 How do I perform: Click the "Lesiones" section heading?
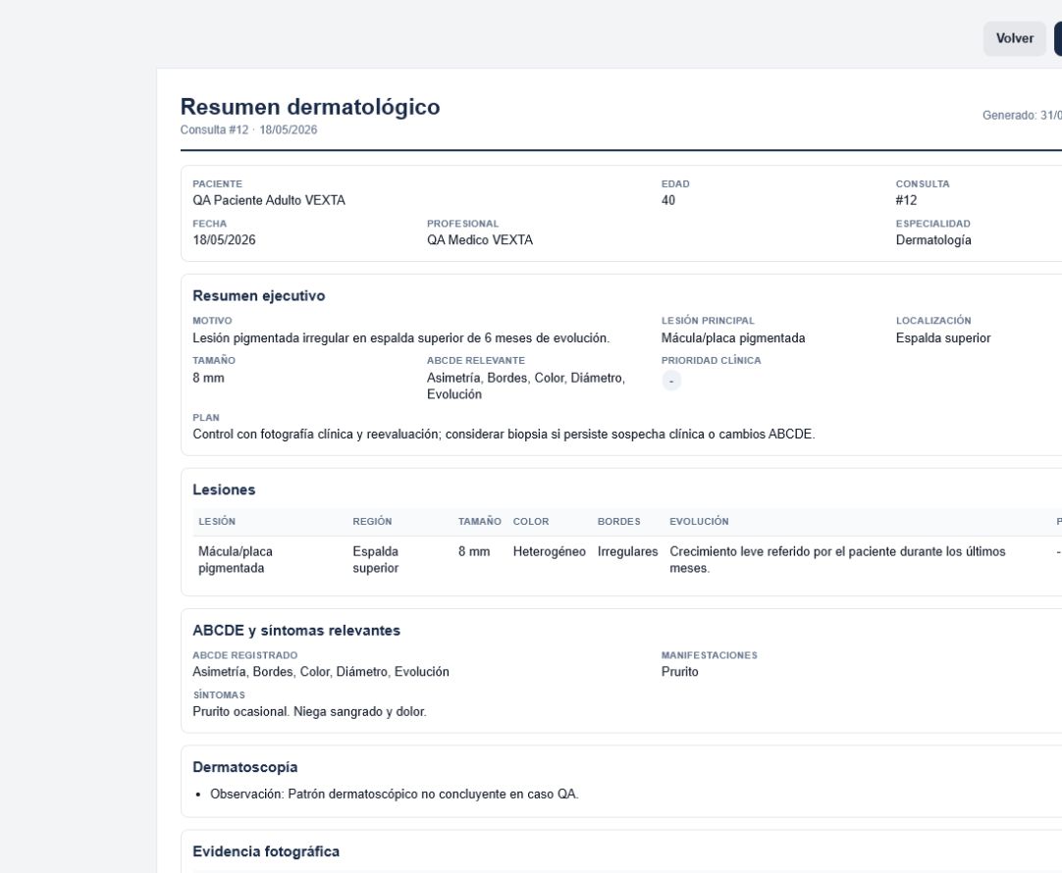224,490
